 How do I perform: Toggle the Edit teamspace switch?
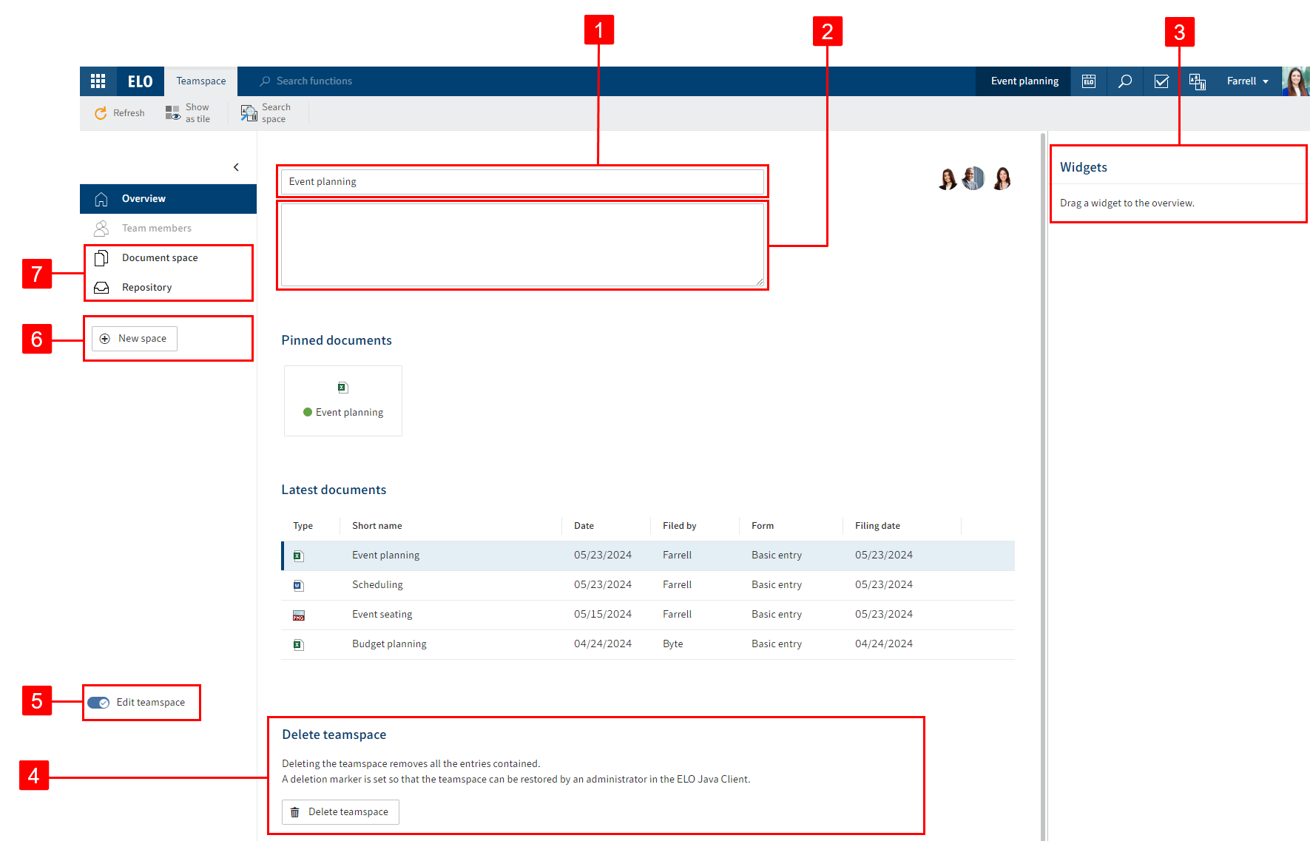coord(98,703)
